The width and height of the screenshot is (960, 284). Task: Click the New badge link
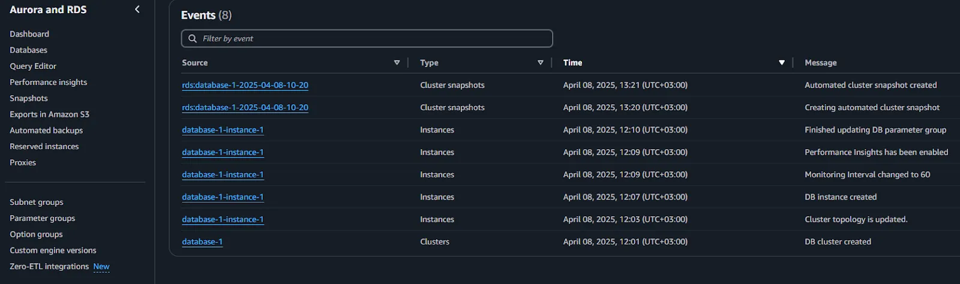pos(101,267)
